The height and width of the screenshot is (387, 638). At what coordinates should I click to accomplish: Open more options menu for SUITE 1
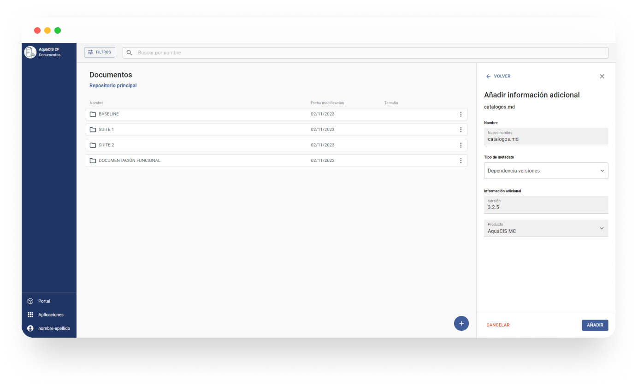(x=461, y=130)
